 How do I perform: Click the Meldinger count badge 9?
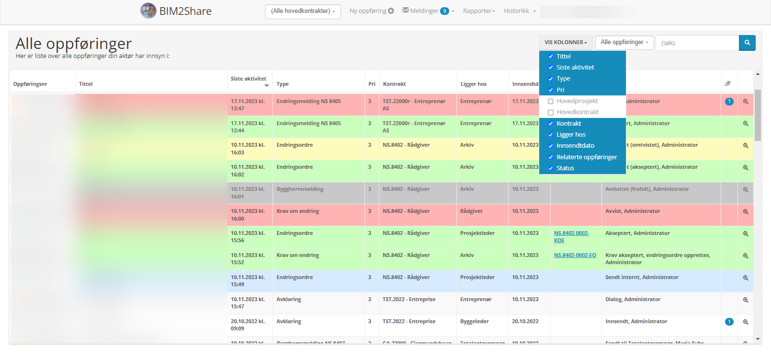444,11
